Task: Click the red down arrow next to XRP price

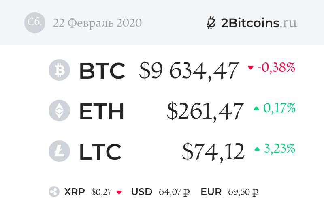Action: coord(119,193)
